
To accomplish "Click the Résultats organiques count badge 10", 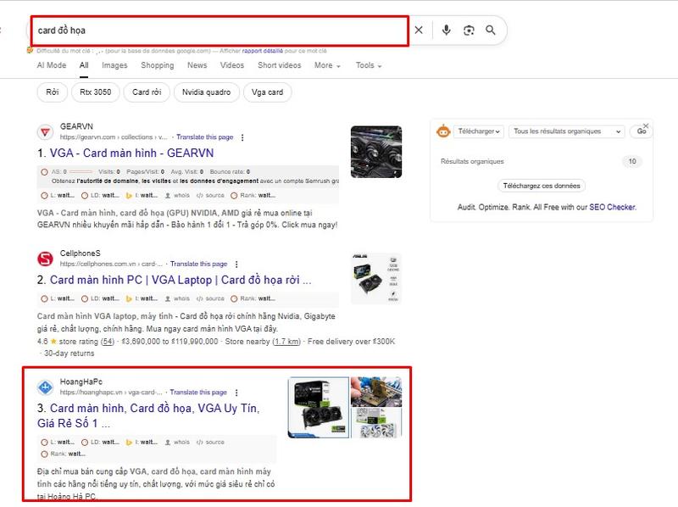I will coord(632,161).
